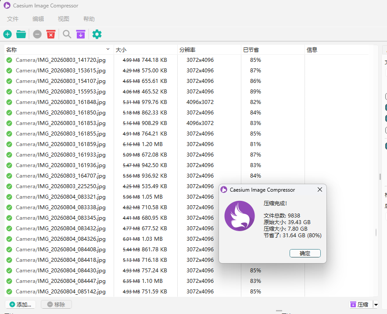The image size is (387, 314).
Task: Expand the dropdown arrow beside 压缩 button
Action: coord(376,305)
